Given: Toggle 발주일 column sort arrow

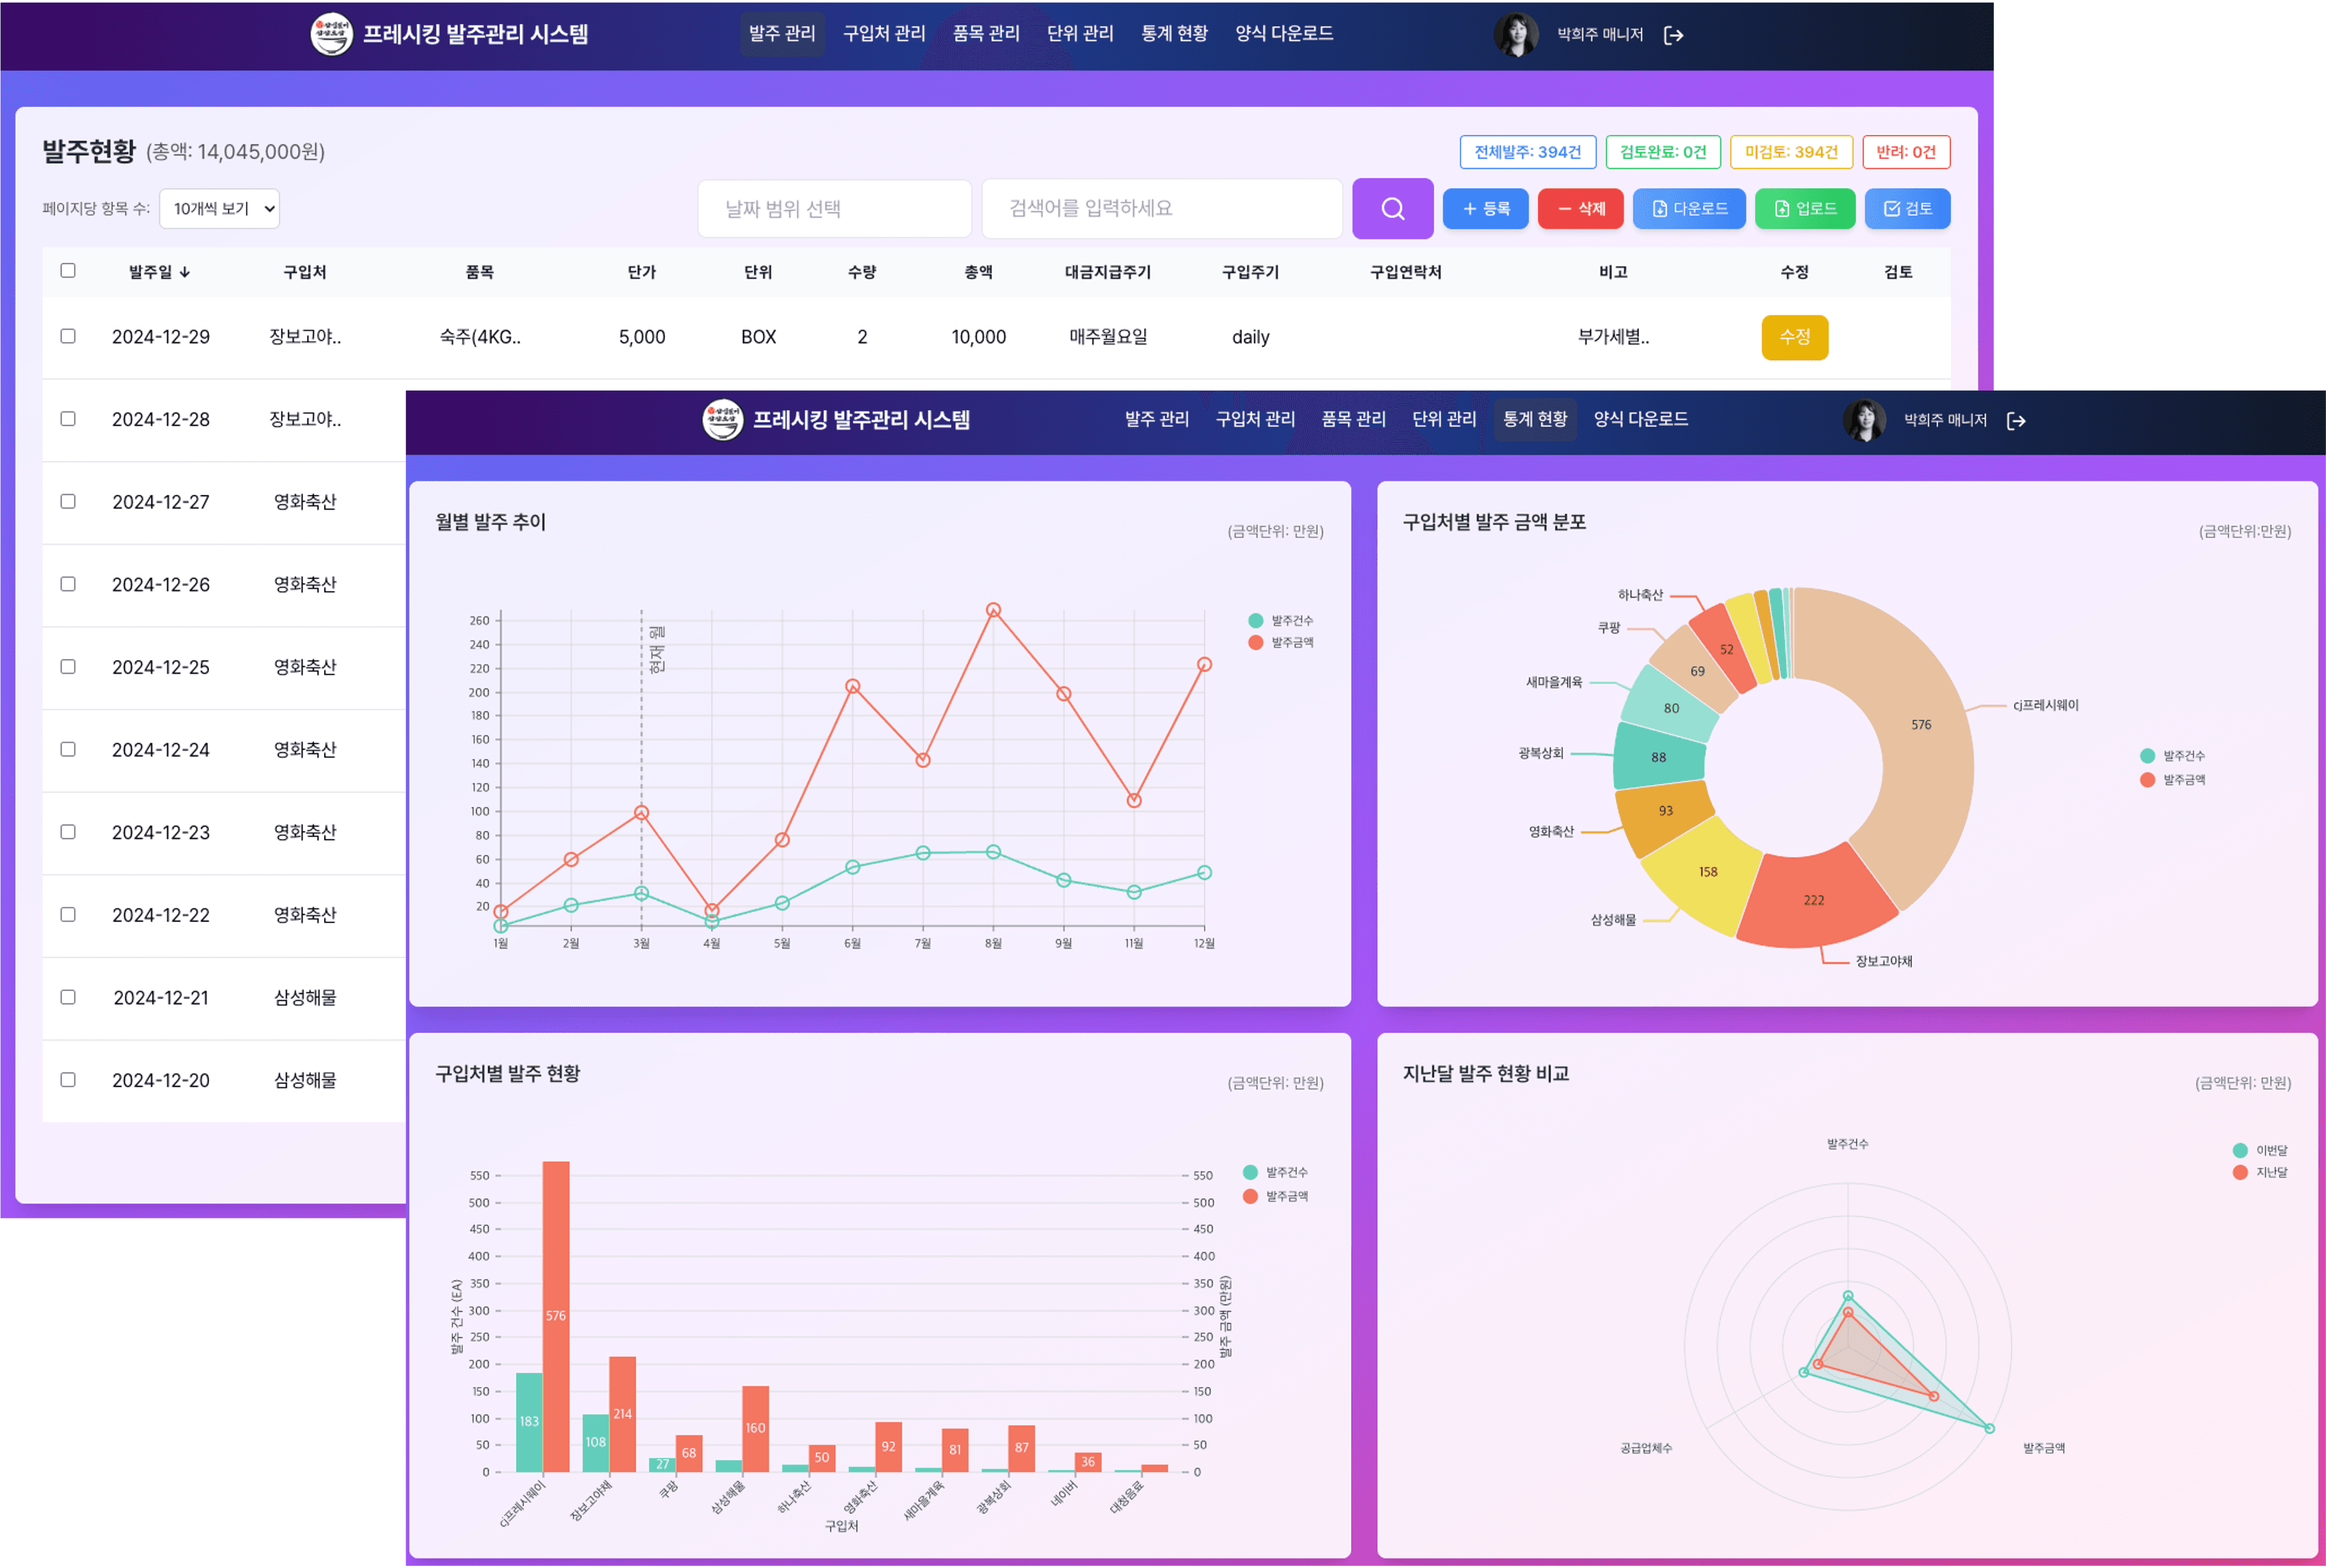Looking at the screenshot, I should pos(186,271).
